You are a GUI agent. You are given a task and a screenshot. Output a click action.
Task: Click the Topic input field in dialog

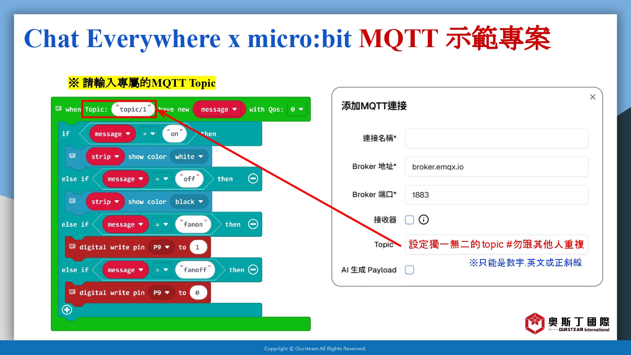coord(496,245)
